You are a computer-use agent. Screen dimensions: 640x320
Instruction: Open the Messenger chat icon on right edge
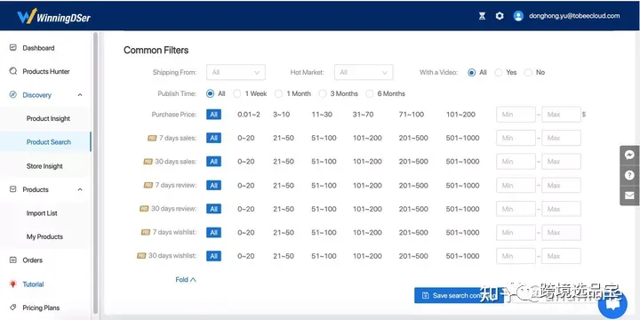coord(629,155)
